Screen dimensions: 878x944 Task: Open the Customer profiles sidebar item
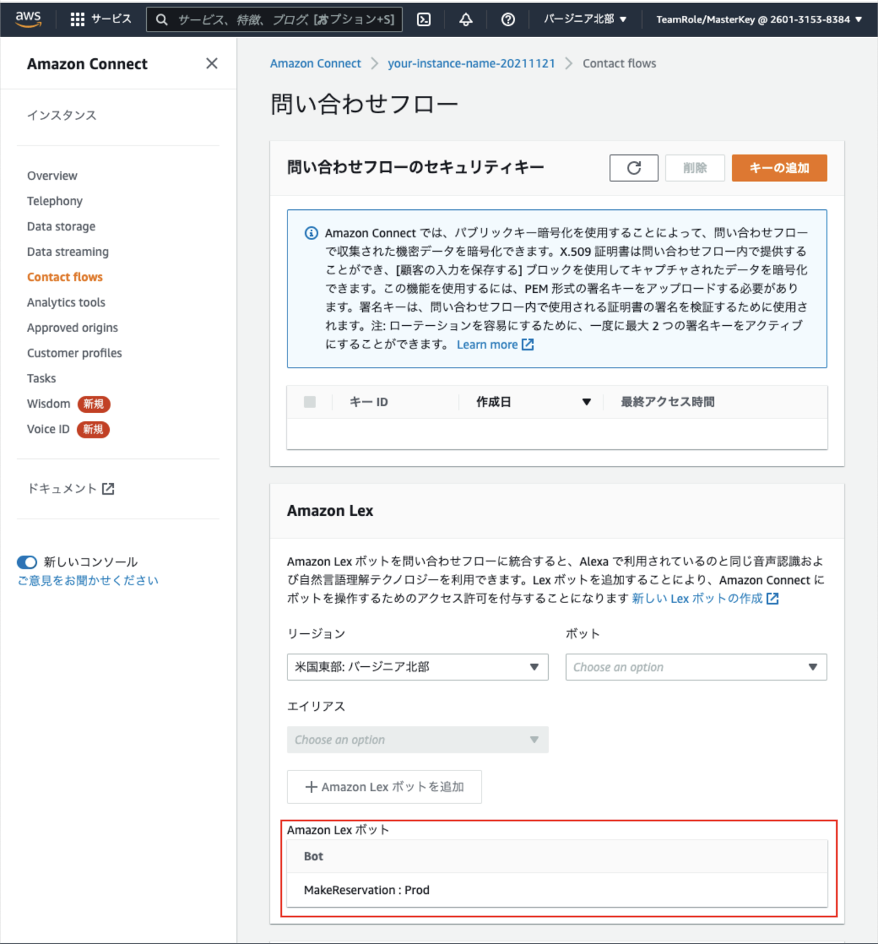[75, 353]
